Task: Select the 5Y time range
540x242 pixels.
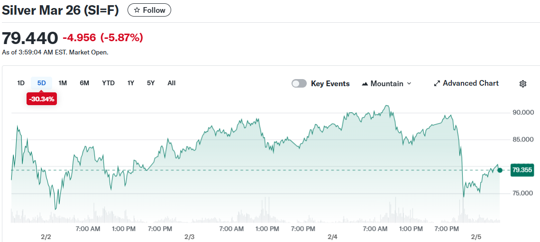Action: click(x=151, y=83)
